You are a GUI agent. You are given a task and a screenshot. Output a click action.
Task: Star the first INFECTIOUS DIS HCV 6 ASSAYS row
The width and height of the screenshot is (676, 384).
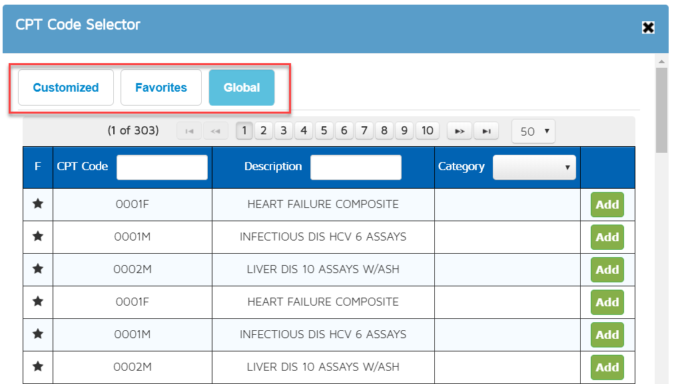click(x=38, y=237)
